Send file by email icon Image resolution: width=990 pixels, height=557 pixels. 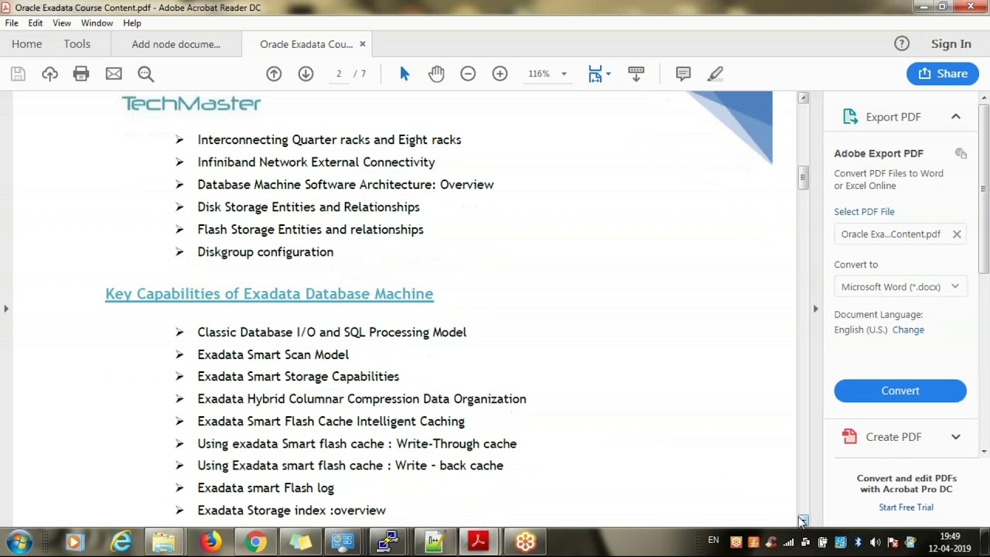pyautogui.click(x=114, y=73)
